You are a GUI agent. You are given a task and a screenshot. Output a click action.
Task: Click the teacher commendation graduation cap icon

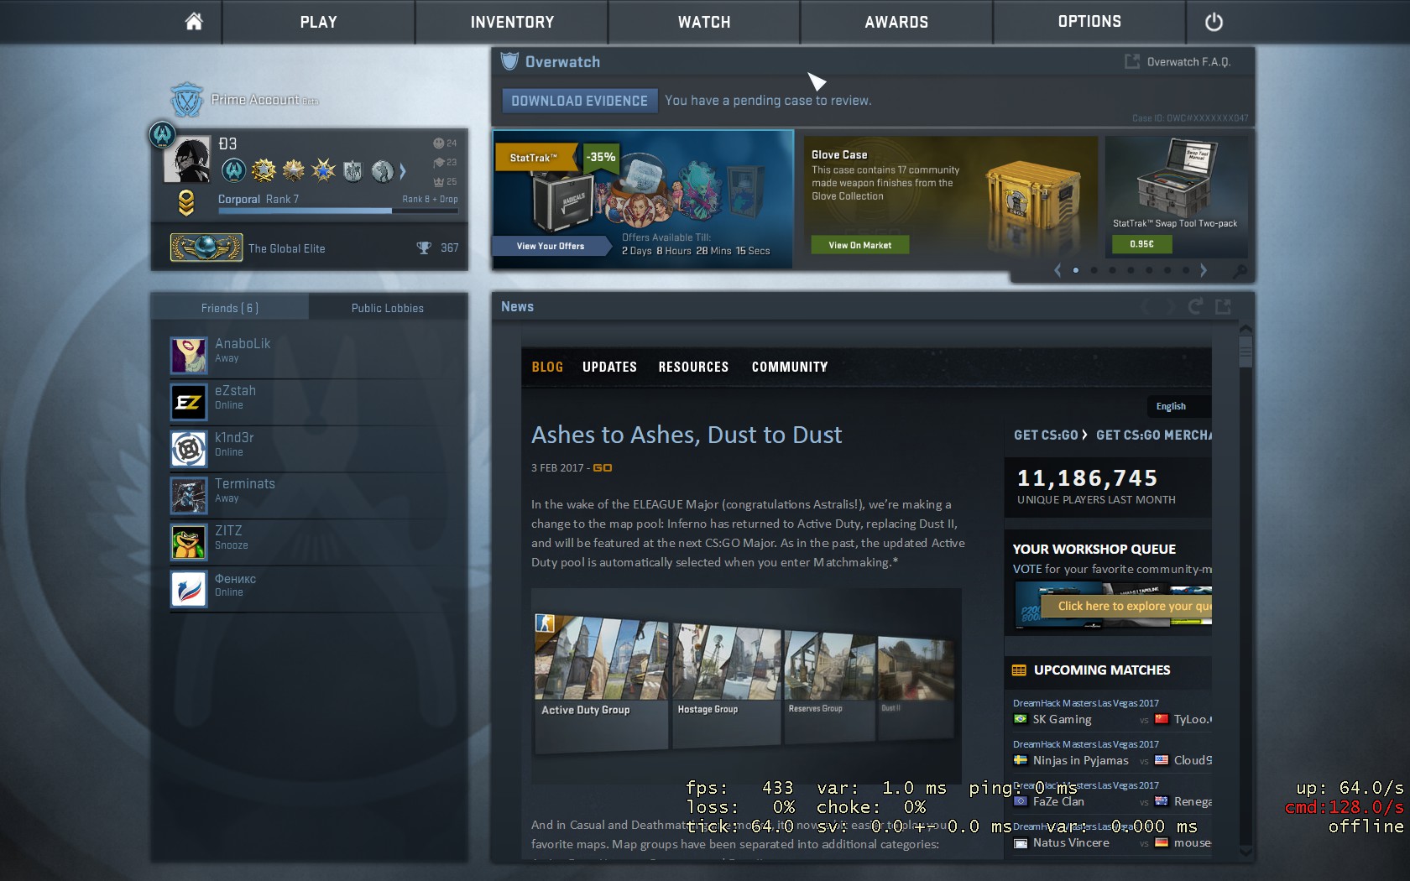438,163
